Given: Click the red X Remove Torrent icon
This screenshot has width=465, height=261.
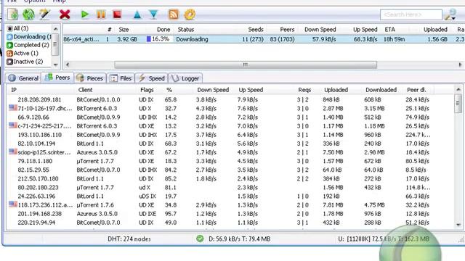Looking at the screenshot, I should click(65, 14).
